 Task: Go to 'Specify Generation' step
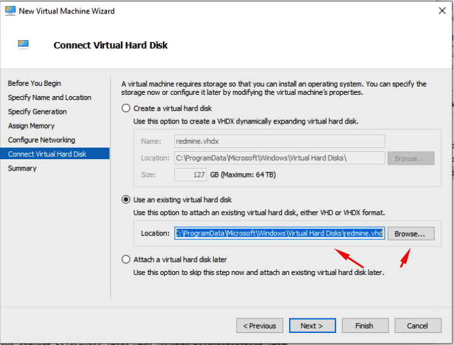click(x=38, y=112)
